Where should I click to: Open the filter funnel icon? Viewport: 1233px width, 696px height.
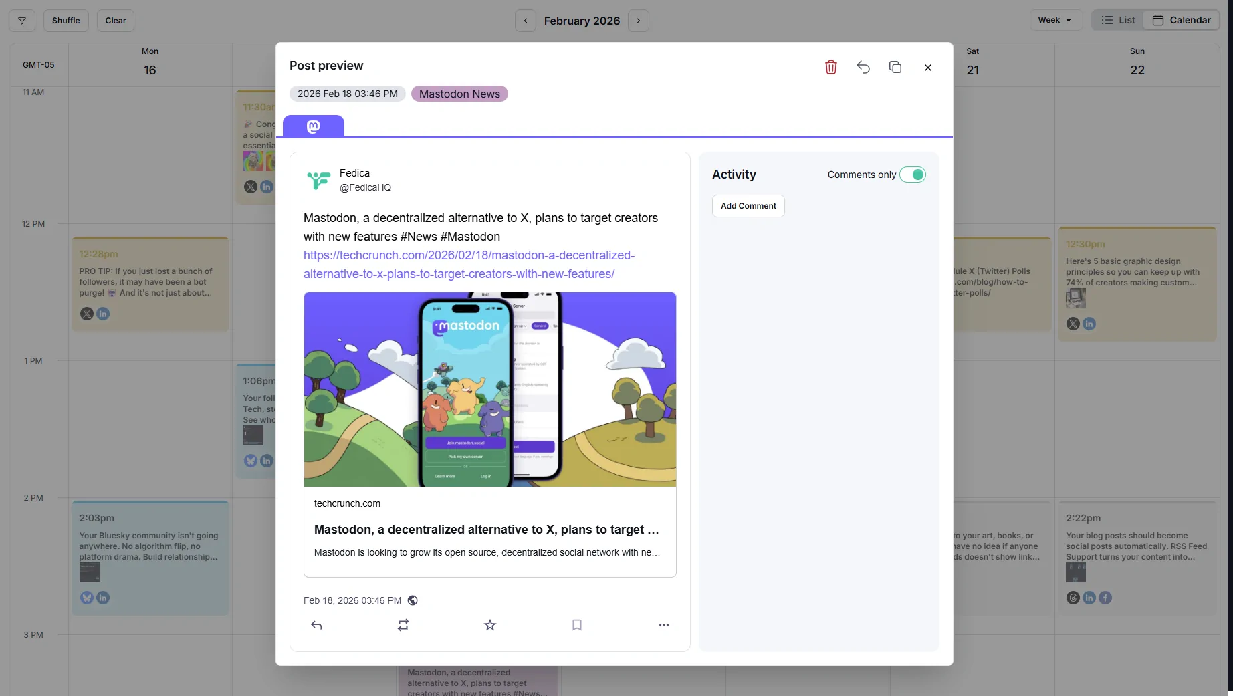22,21
